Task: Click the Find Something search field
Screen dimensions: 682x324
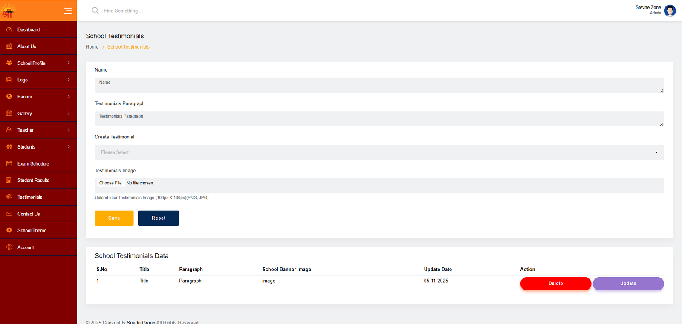Action: [x=125, y=11]
